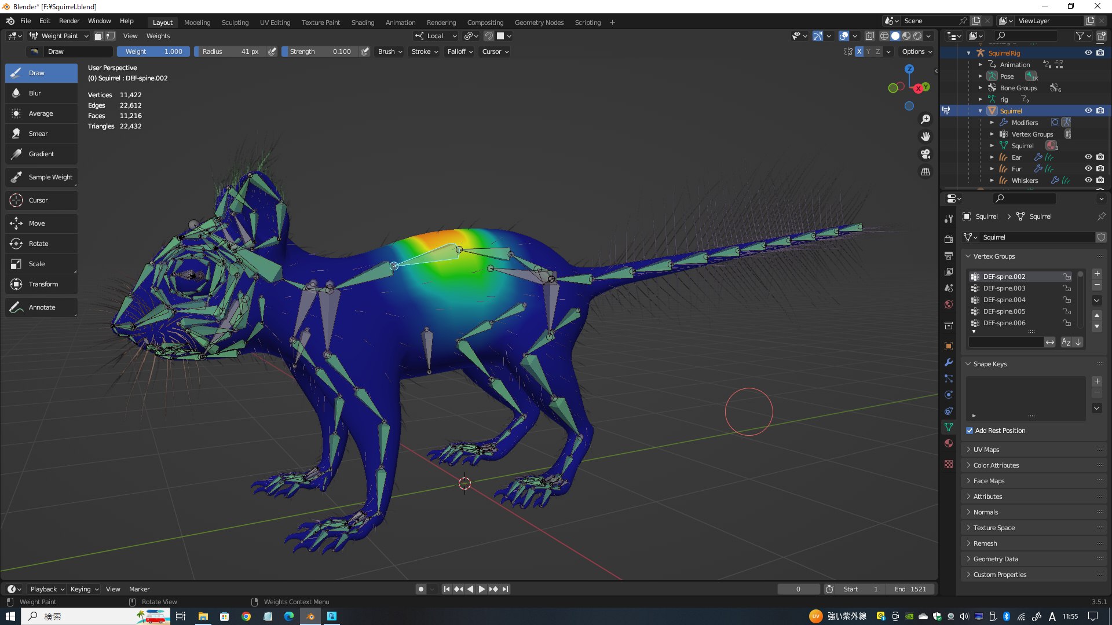Viewport: 1112px width, 625px height.
Task: Click the pan view hand icon
Action: point(926,137)
